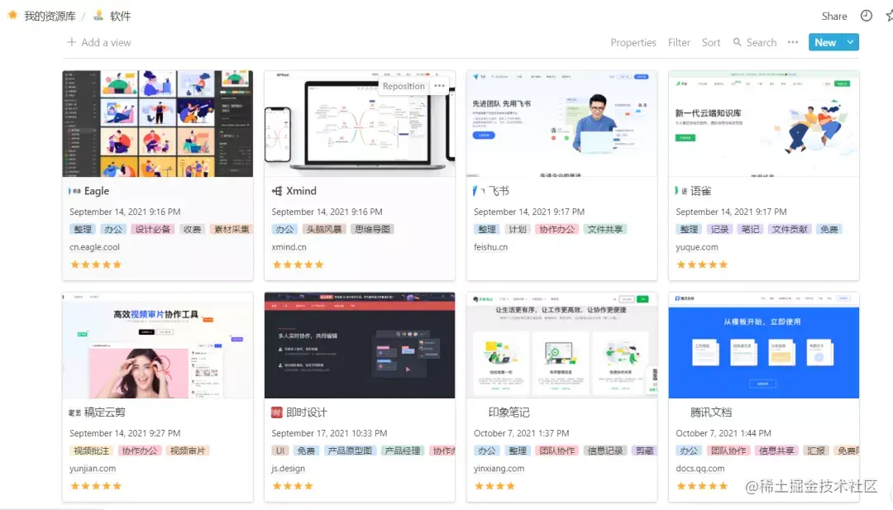Click the 视频批注 tag on 稿定云剪 card
Viewport: 893px width, 510px height.
(91, 450)
